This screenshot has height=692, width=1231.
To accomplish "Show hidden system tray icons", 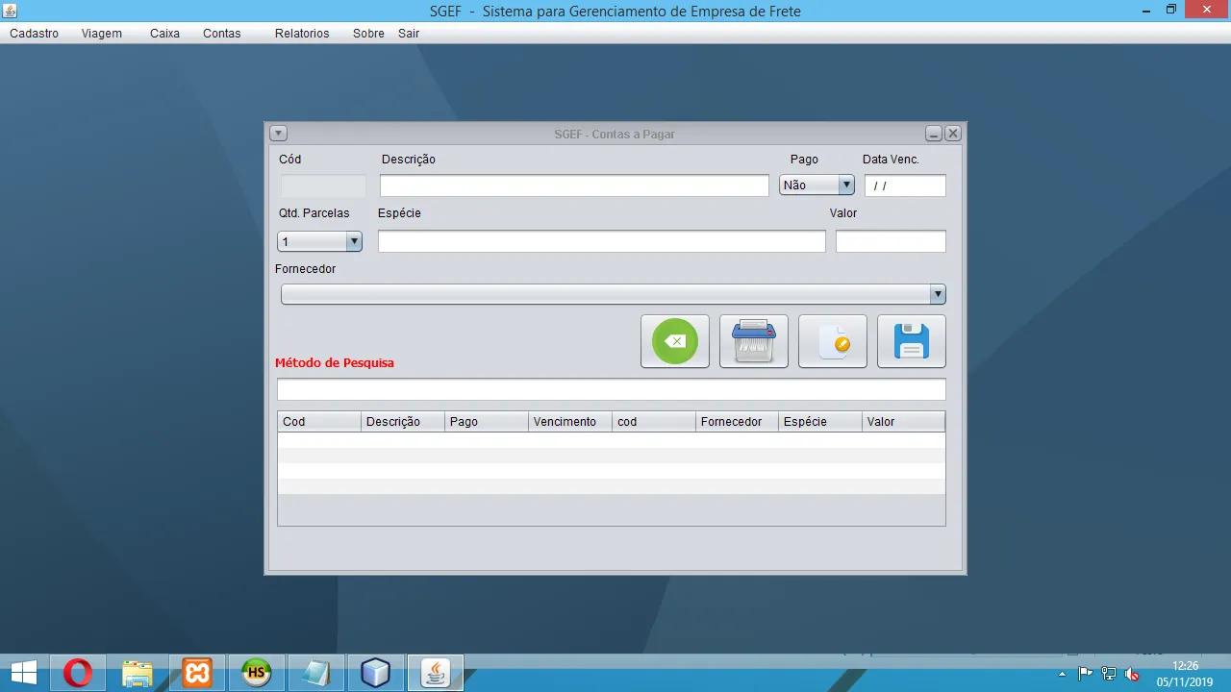I will (1062, 674).
